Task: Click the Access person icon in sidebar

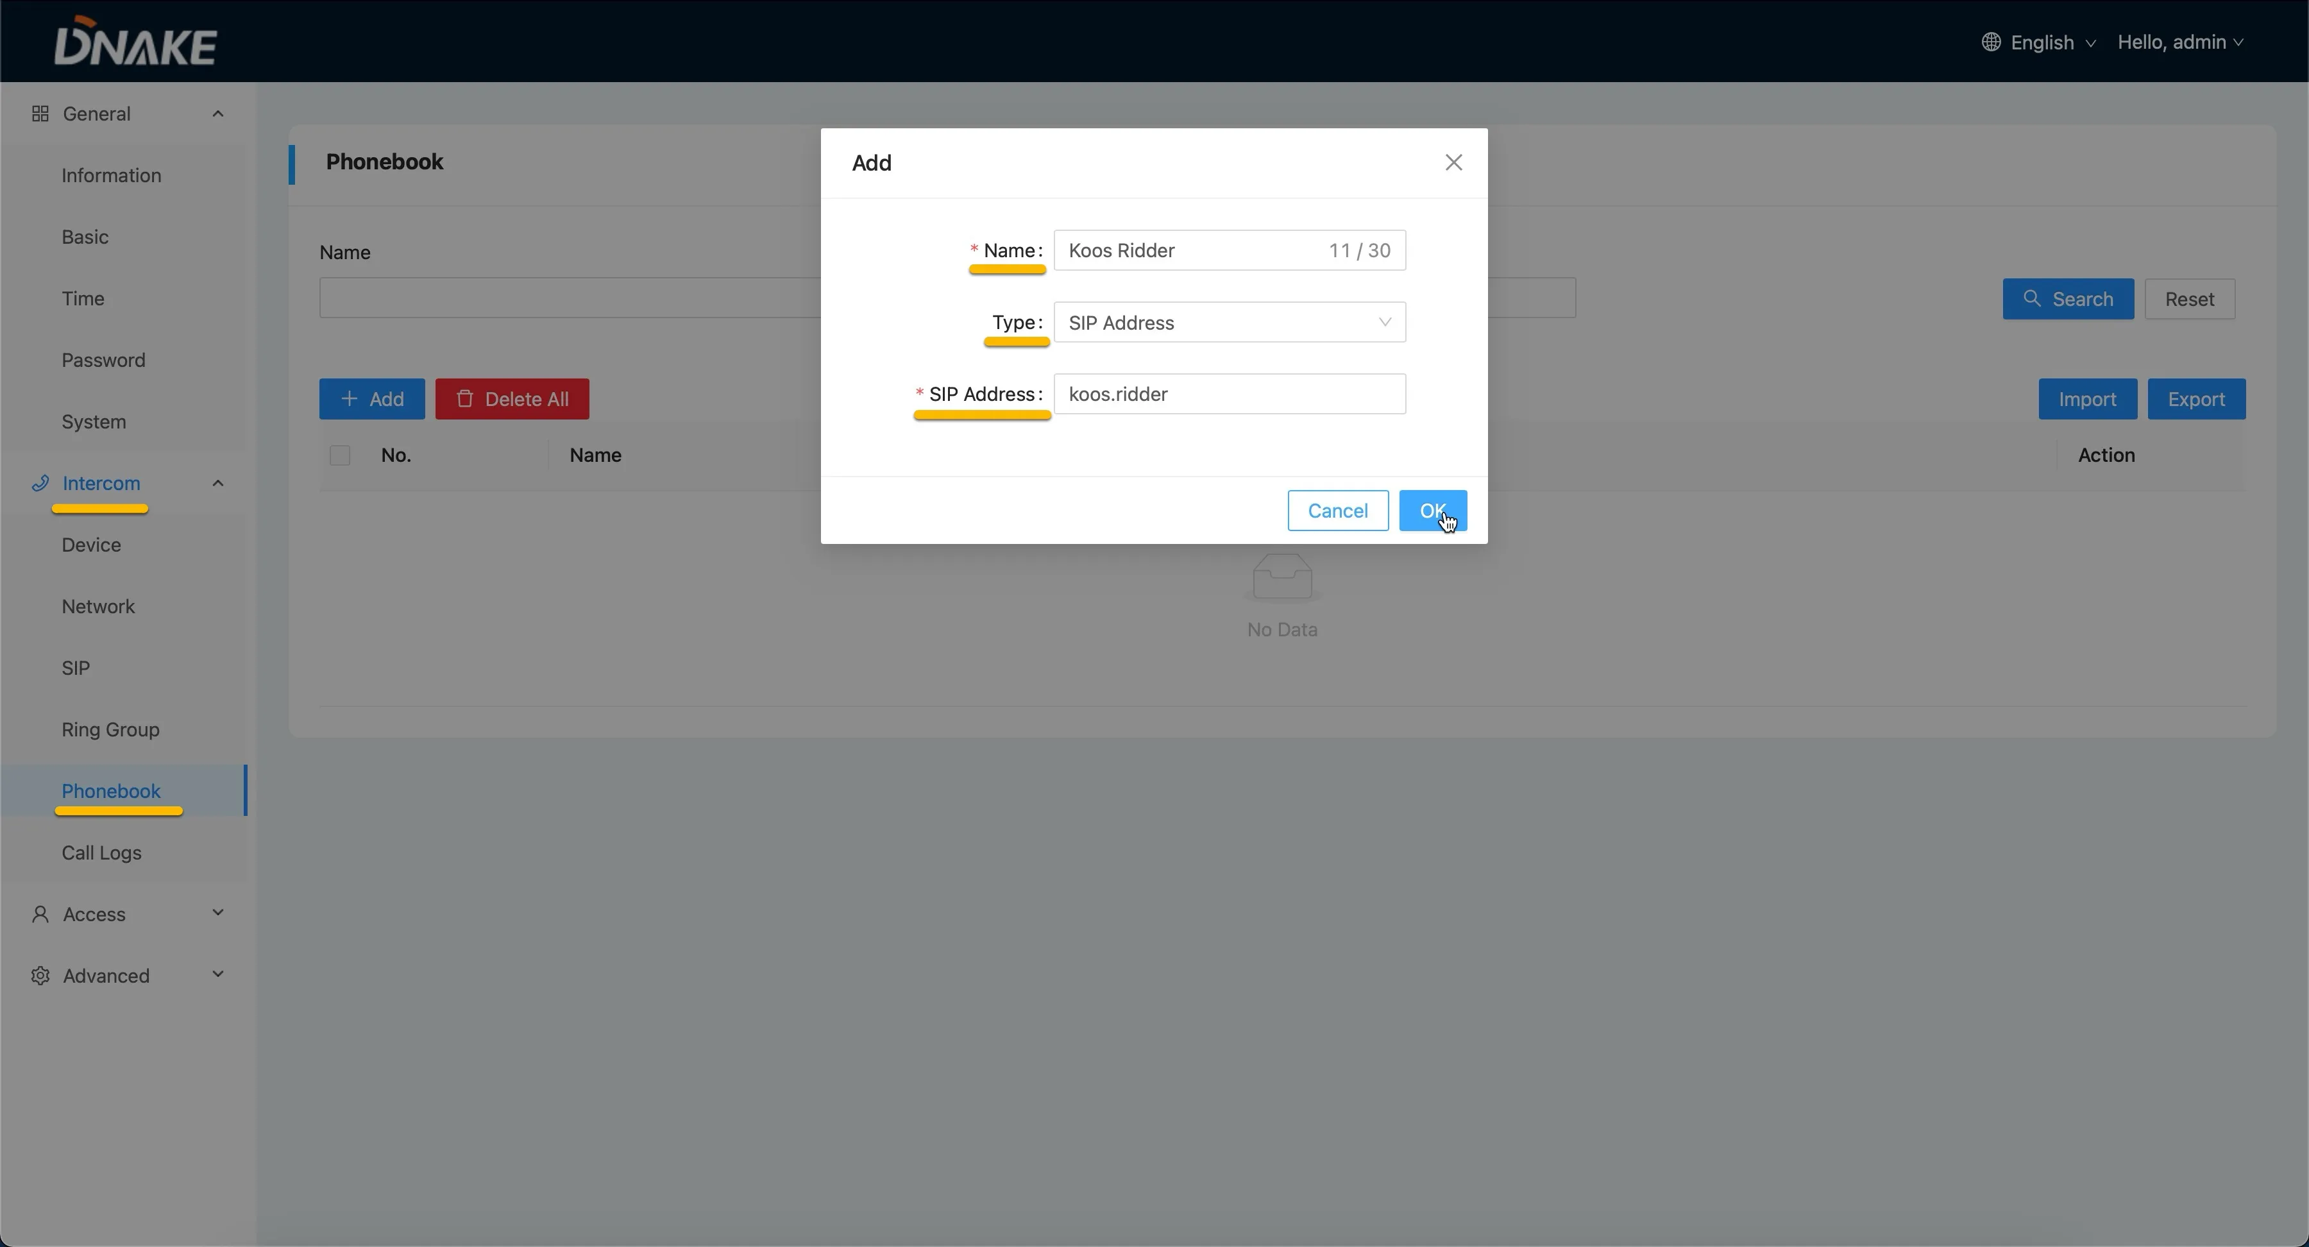Action: [39, 915]
